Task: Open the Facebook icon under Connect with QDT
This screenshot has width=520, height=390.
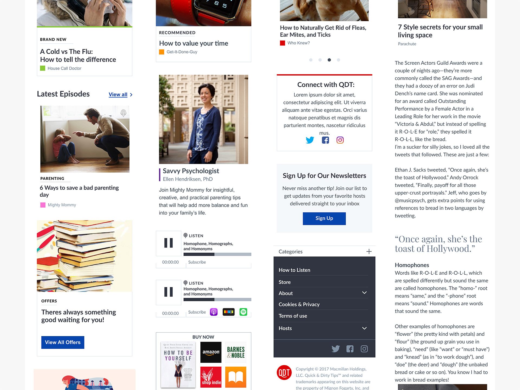Action: tap(325, 140)
